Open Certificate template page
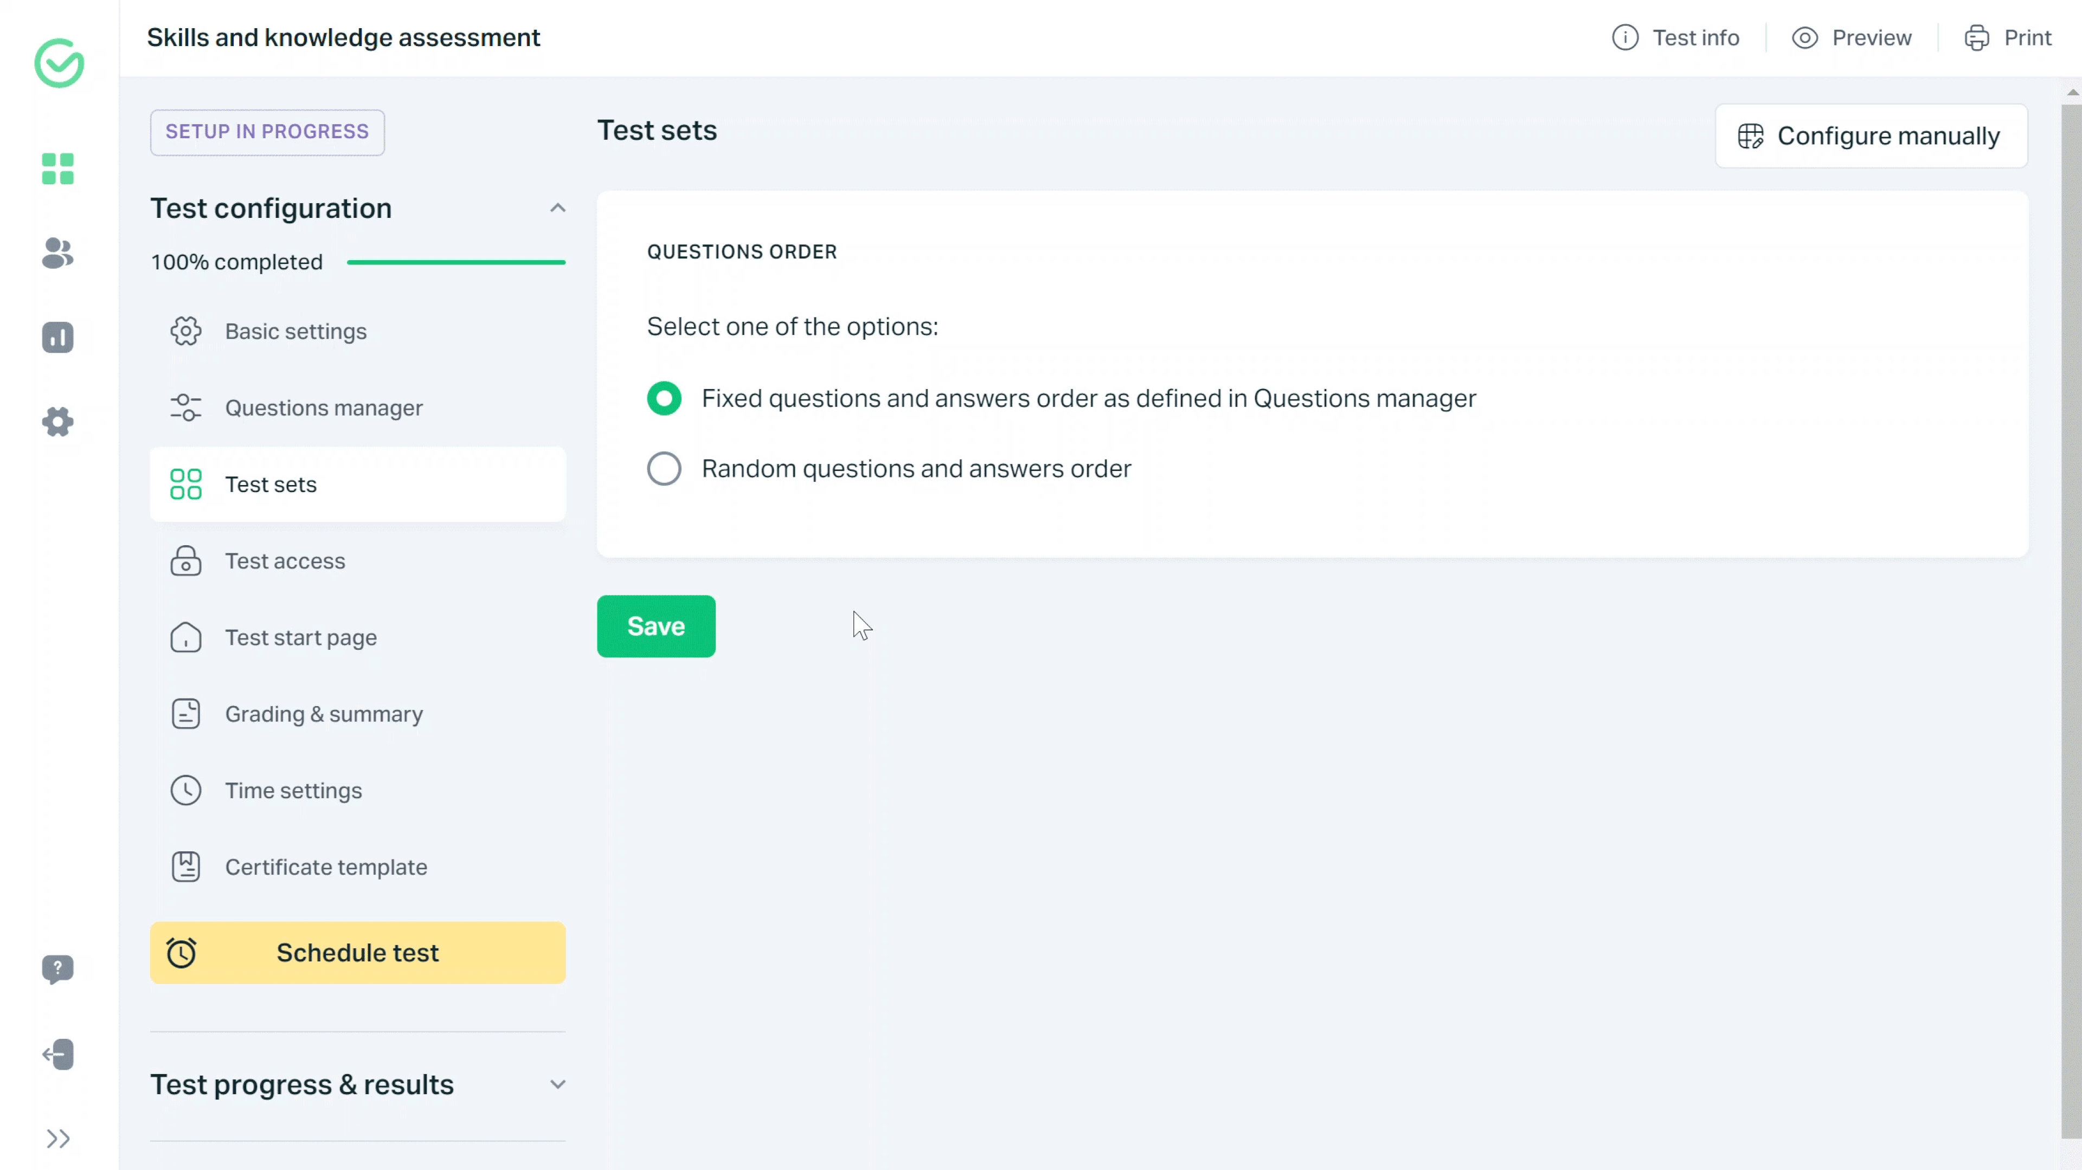 326,867
